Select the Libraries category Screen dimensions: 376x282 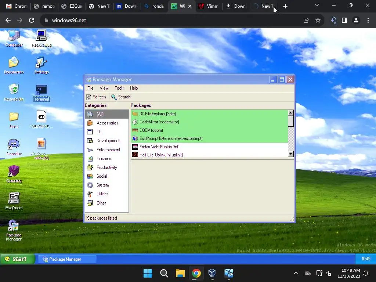pyautogui.click(x=107, y=159)
